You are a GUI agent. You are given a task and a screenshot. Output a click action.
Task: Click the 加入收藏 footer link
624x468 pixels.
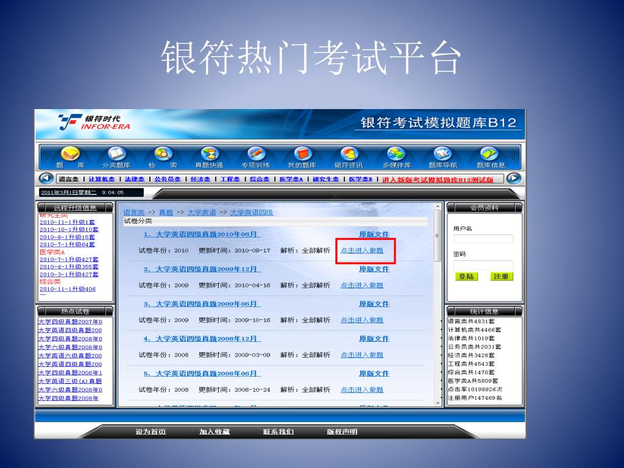point(214,432)
